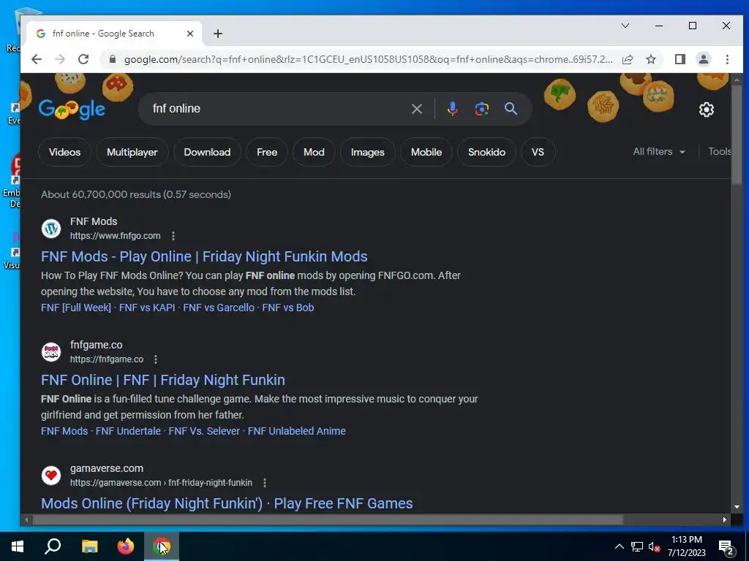Viewport: 749px width, 561px height.
Task: Open options for fnfgame.co result
Action: pos(156,359)
